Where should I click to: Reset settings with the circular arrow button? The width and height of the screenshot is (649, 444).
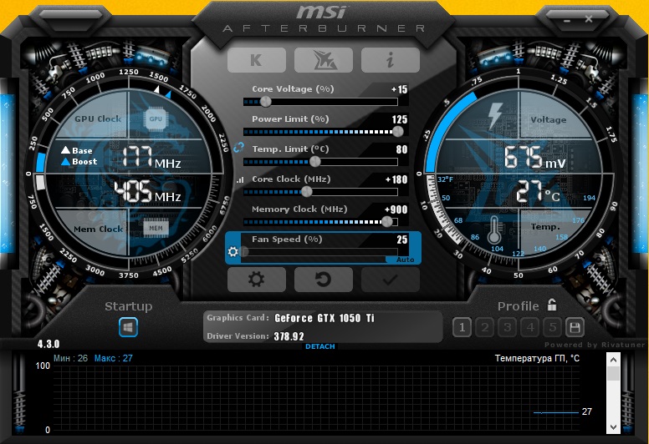(x=324, y=280)
